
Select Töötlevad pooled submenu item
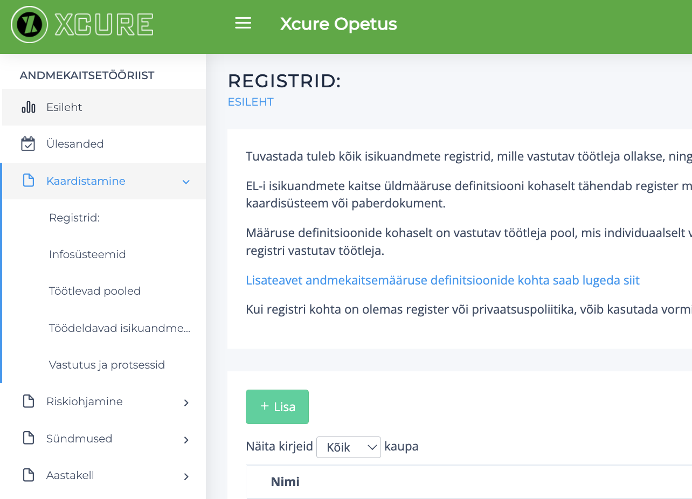pos(95,291)
